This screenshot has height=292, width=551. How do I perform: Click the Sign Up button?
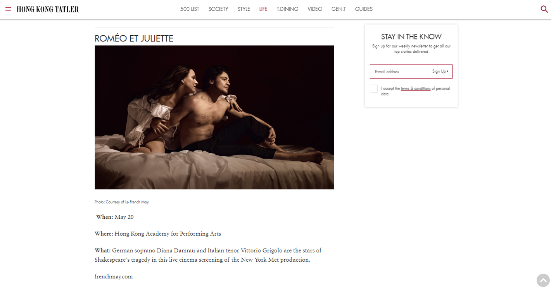pyautogui.click(x=440, y=71)
